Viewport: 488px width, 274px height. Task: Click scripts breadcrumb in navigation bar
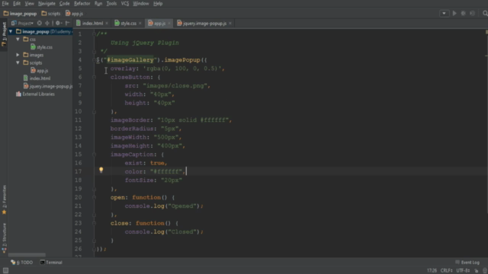click(51, 14)
